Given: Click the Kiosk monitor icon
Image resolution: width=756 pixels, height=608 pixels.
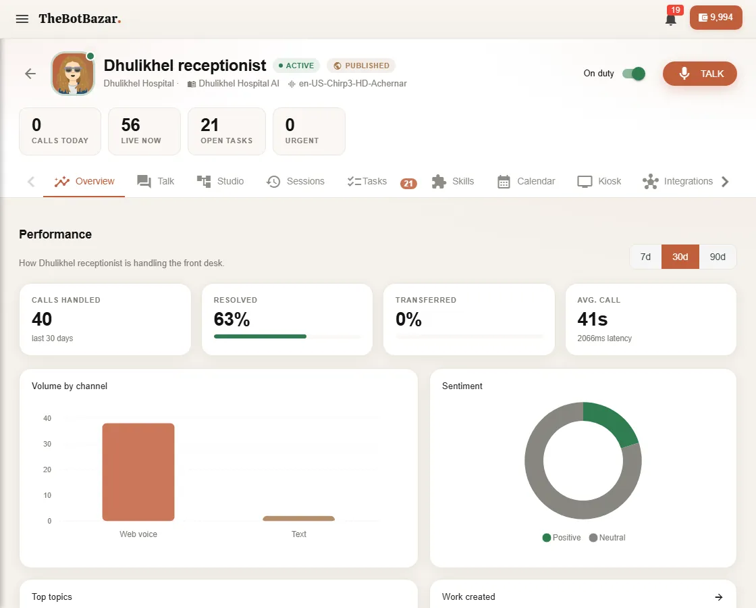Looking at the screenshot, I should [x=585, y=182].
